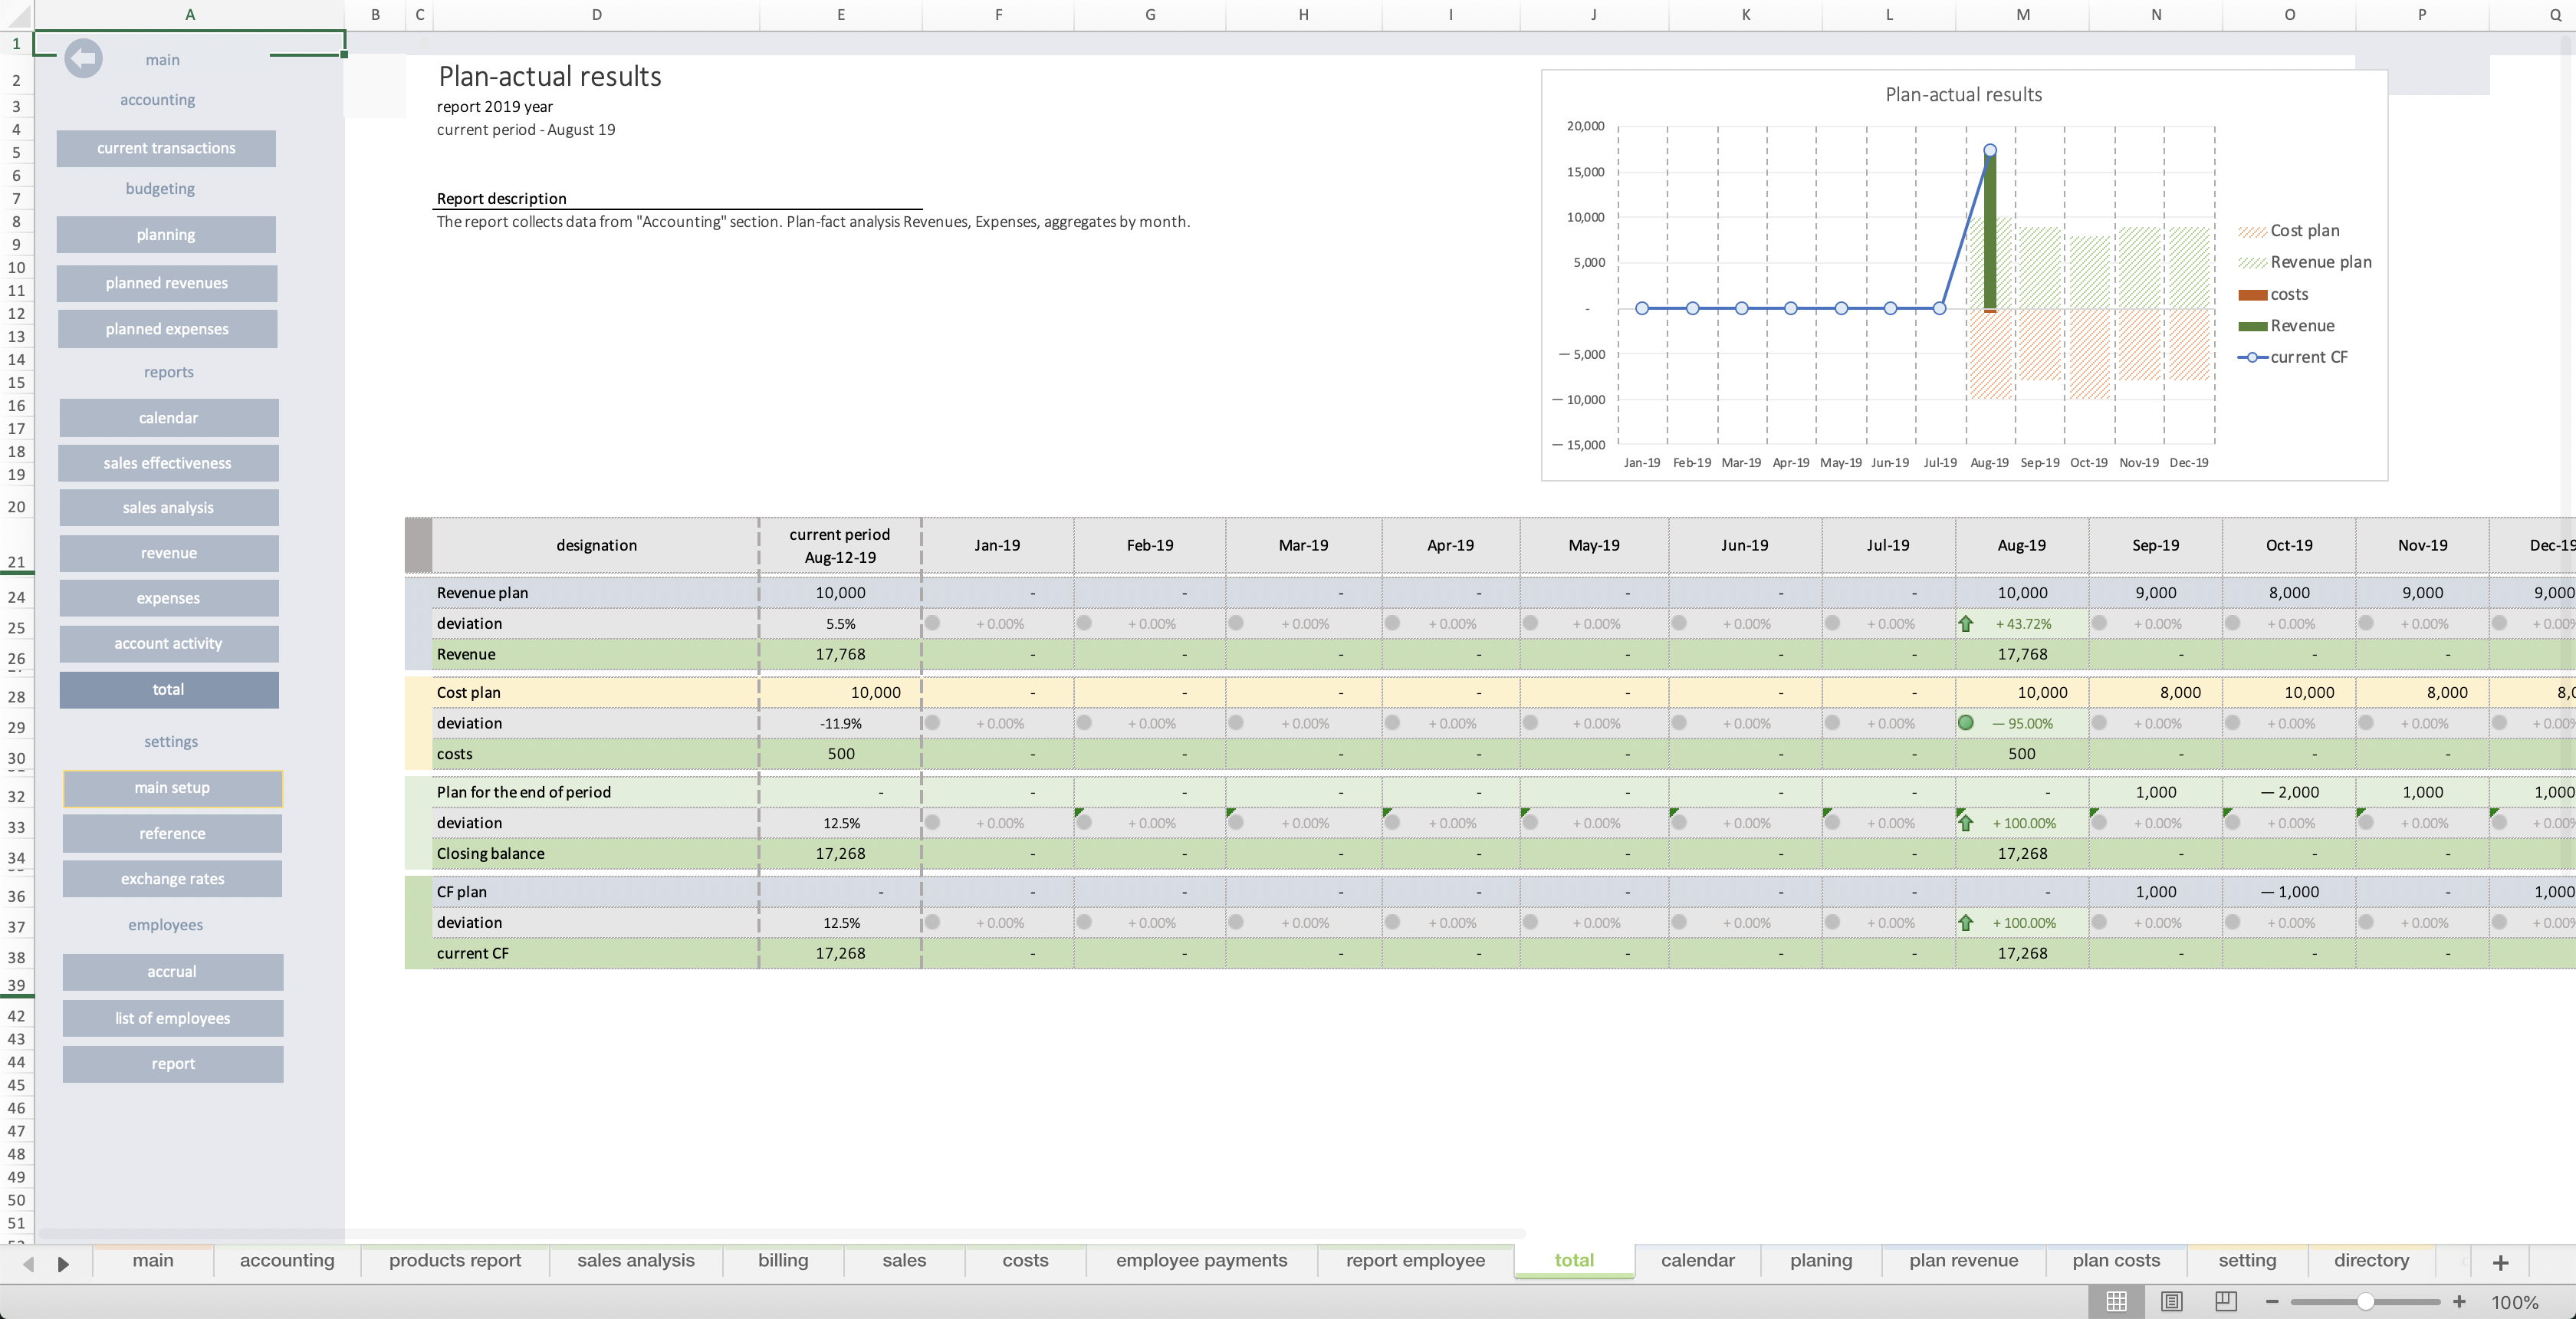Click the accrual sidebar button

[172, 971]
